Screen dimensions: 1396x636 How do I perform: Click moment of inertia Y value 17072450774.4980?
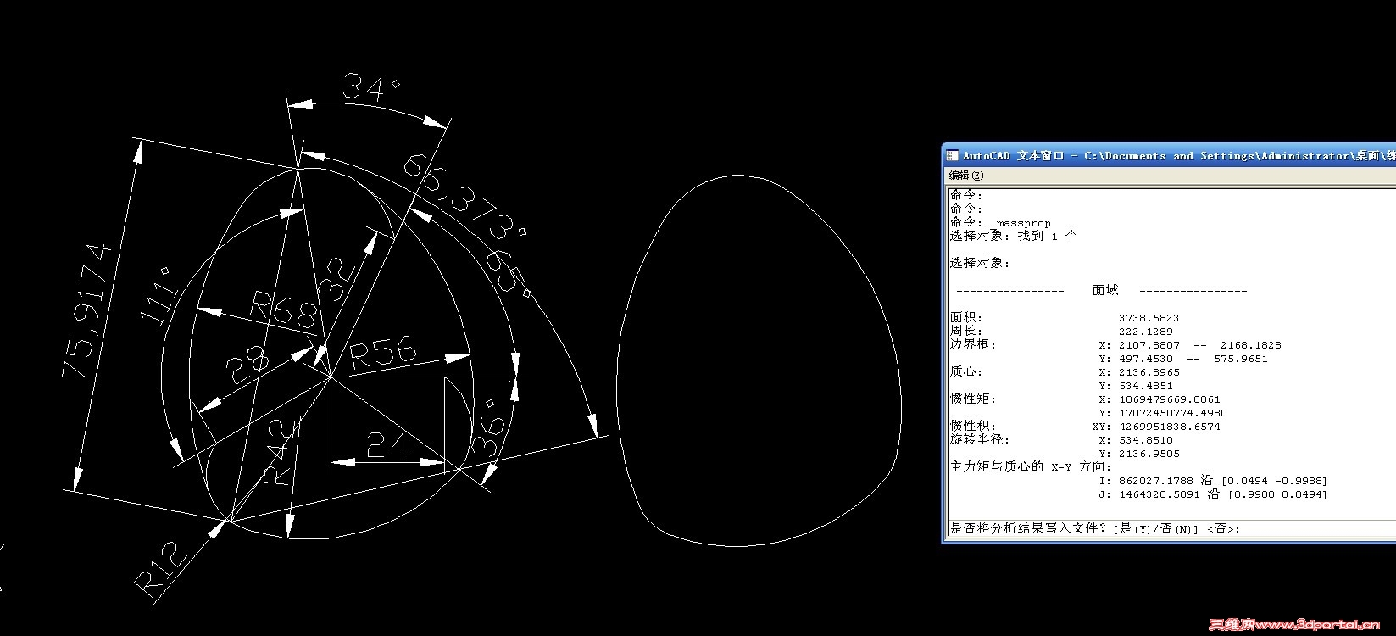click(1173, 413)
